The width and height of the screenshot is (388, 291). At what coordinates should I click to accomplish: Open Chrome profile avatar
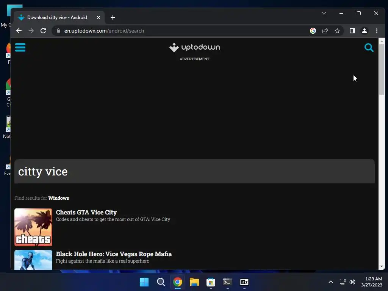click(x=364, y=31)
